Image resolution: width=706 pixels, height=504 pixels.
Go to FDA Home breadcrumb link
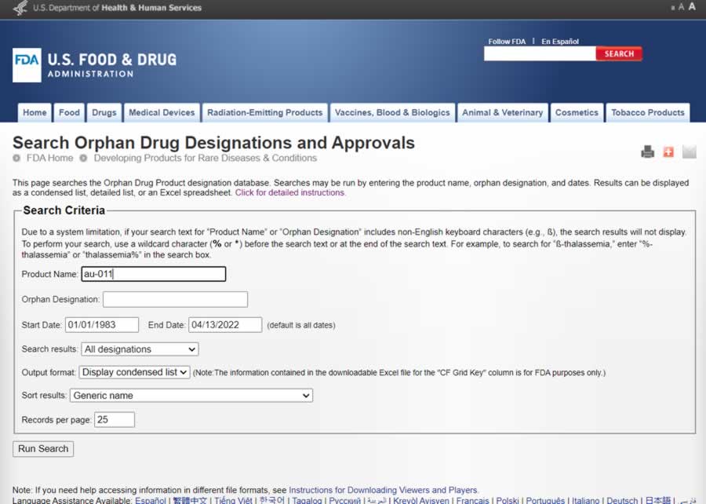[49, 158]
